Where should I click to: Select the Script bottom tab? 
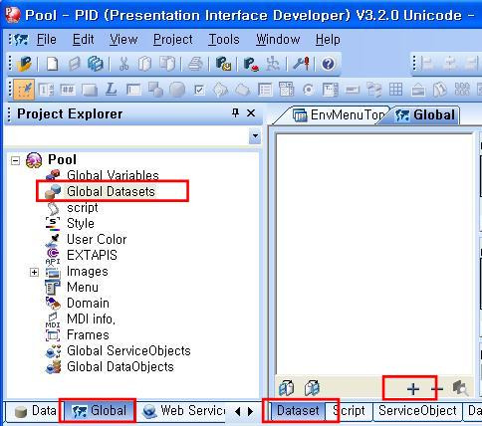click(x=349, y=411)
